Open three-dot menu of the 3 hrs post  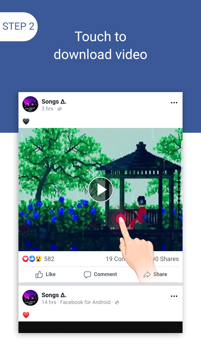(174, 103)
